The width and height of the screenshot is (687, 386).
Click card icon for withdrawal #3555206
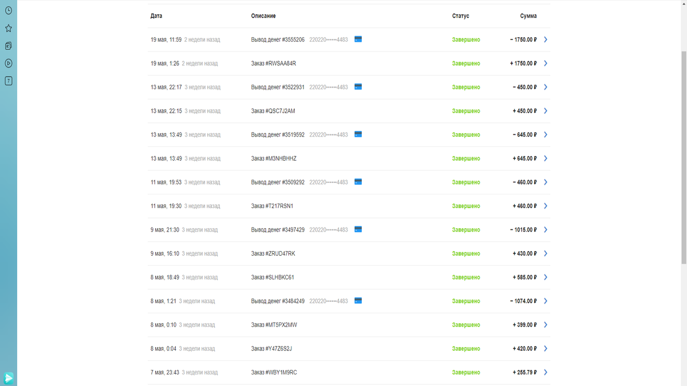pos(358,39)
